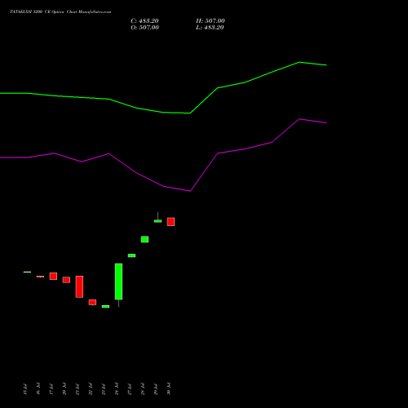Select the open value O: 507.00
The height and width of the screenshot is (408, 408).
(144, 28)
